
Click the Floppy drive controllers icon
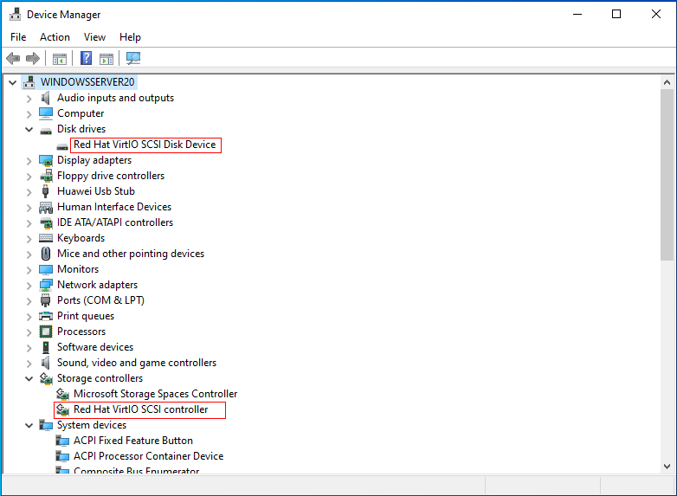(46, 176)
